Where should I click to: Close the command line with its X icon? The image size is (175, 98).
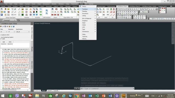(x=76, y=88)
